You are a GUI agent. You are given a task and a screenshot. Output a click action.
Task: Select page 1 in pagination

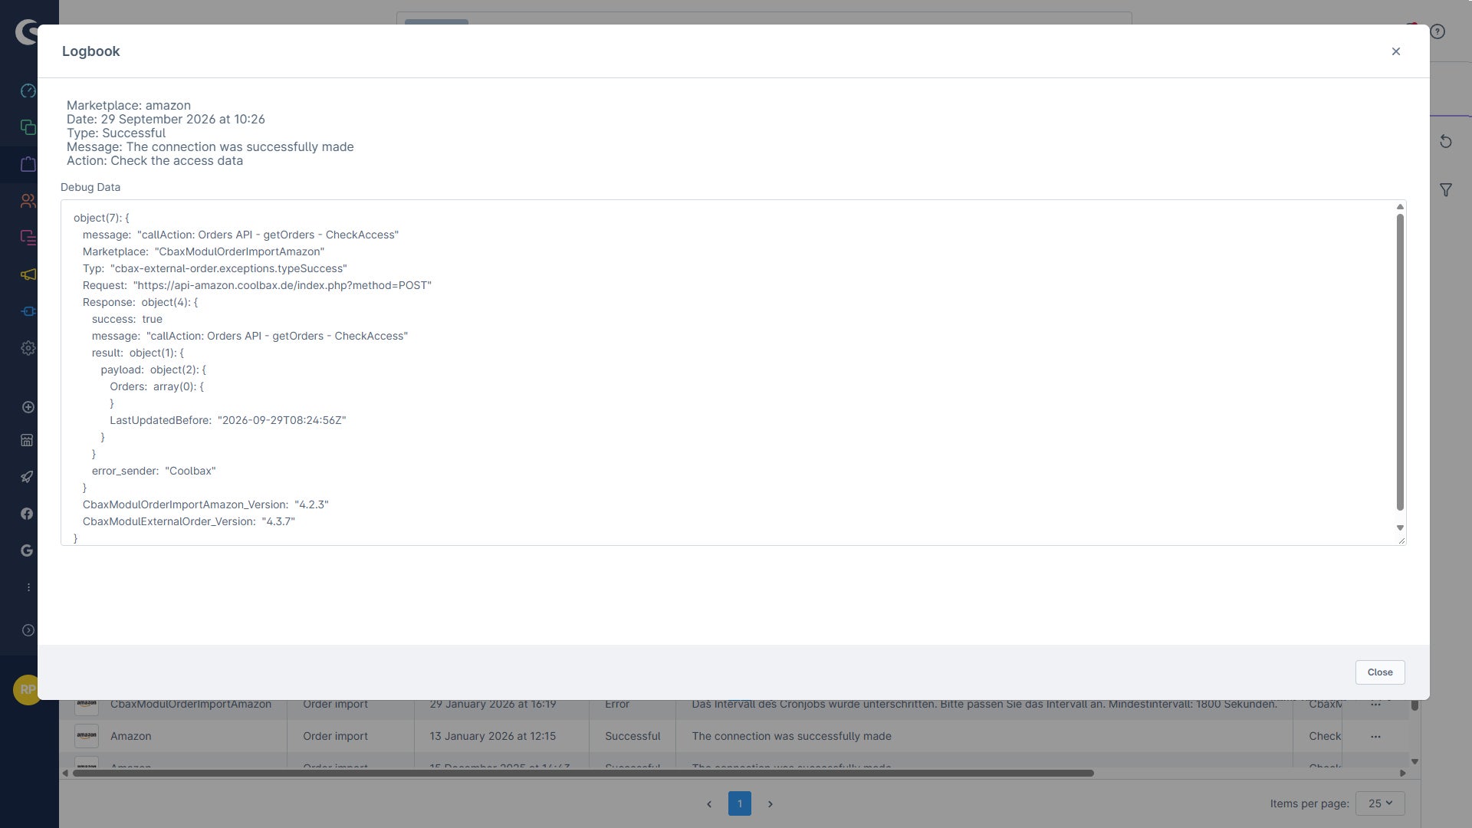[x=739, y=803]
